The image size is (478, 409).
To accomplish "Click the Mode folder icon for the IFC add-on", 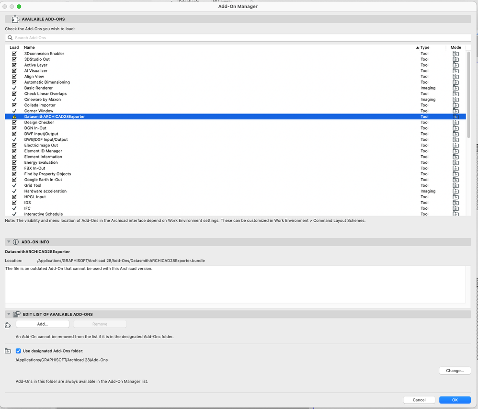I will pos(455,208).
